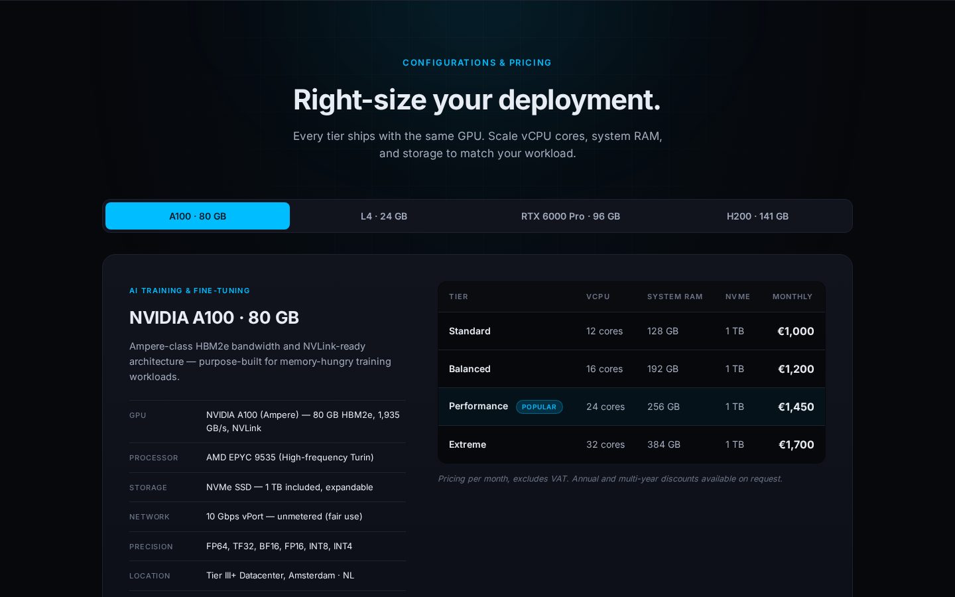Screen dimensions: 955x597
Task: Click the Tier III+ Datacenter location value
Action: click(280, 575)
